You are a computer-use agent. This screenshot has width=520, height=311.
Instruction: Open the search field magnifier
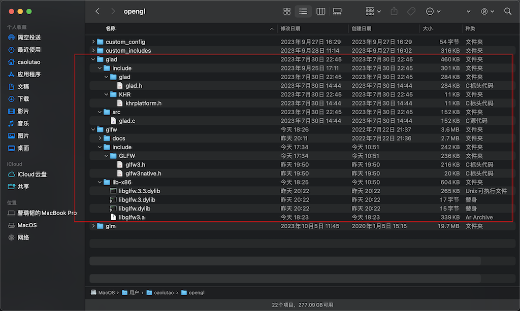click(508, 11)
